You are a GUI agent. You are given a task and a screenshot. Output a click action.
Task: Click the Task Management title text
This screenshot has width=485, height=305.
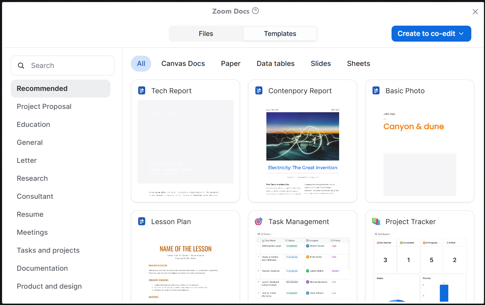pos(299,222)
